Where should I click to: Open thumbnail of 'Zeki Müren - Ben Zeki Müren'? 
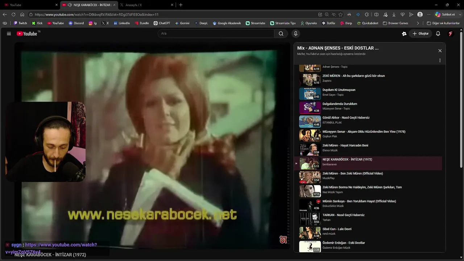pos(310,177)
